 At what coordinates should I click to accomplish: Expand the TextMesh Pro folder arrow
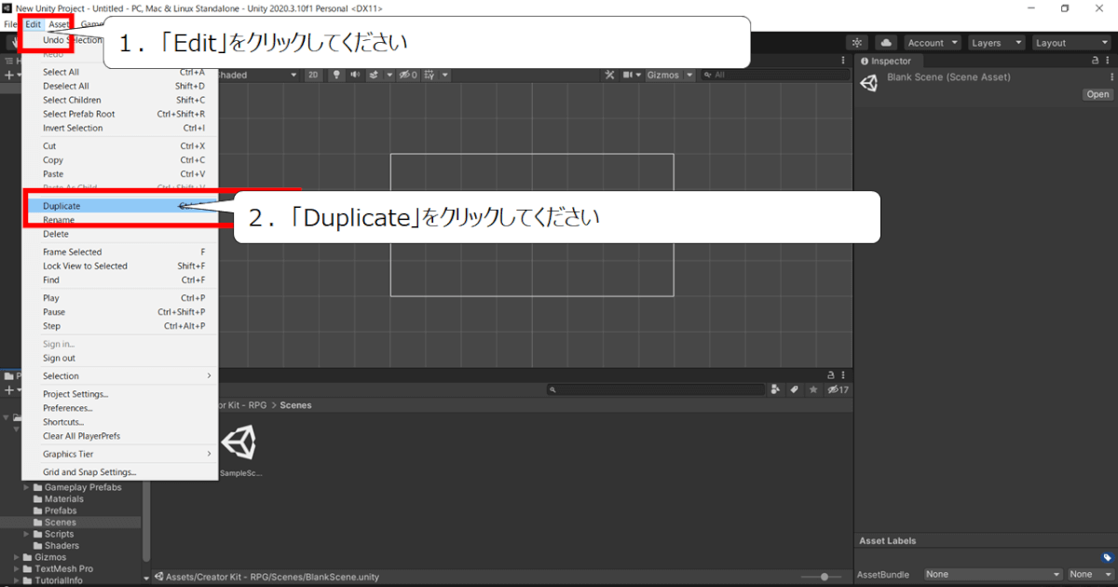pyautogui.click(x=16, y=569)
